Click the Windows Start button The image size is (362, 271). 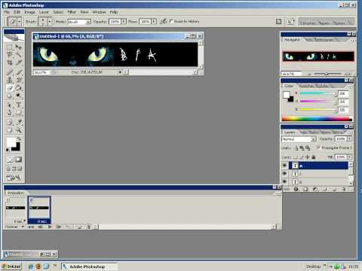pos(11,266)
